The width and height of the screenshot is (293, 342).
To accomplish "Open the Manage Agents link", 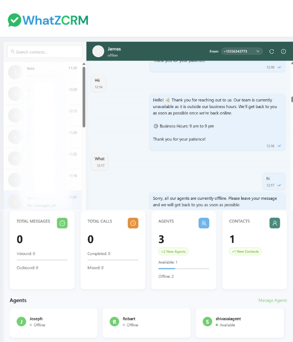I will click(272, 300).
